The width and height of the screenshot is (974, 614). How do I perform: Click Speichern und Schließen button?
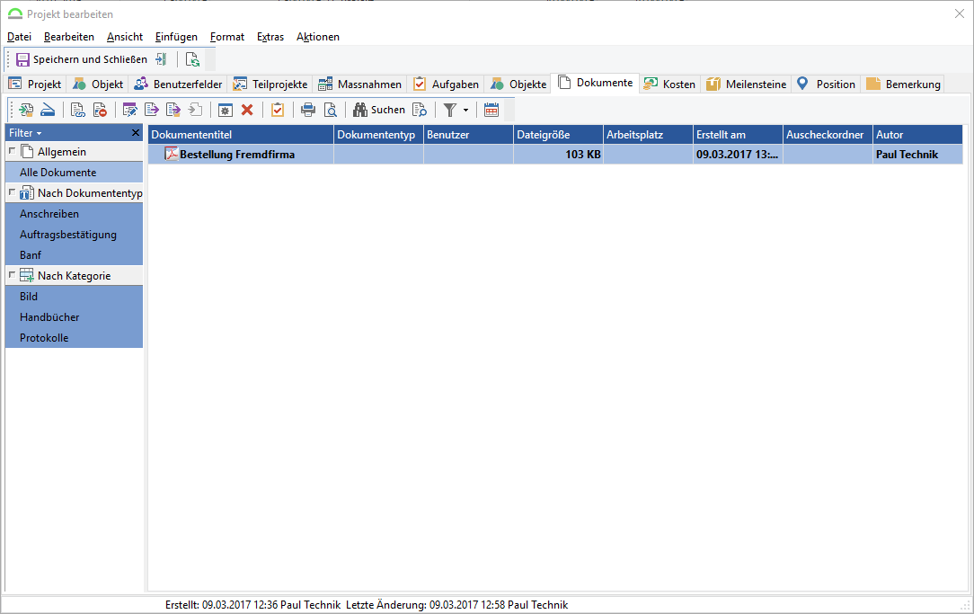coord(82,59)
